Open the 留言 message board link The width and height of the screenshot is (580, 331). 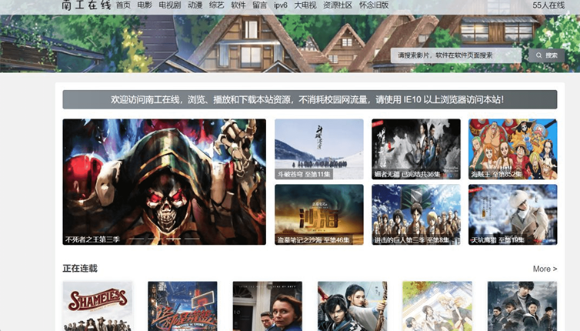[x=260, y=5]
